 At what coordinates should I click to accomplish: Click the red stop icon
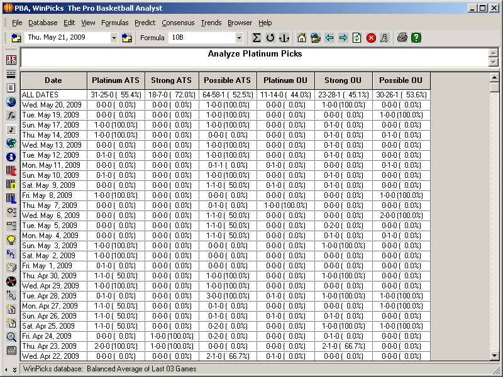pyautogui.click(x=371, y=38)
